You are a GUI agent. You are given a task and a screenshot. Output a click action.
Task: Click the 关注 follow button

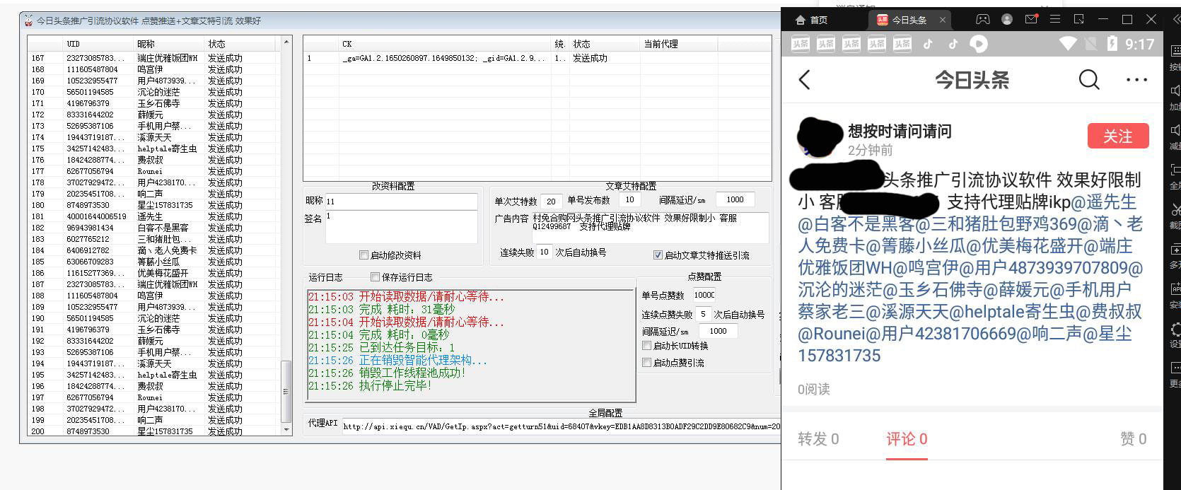pyautogui.click(x=1117, y=136)
